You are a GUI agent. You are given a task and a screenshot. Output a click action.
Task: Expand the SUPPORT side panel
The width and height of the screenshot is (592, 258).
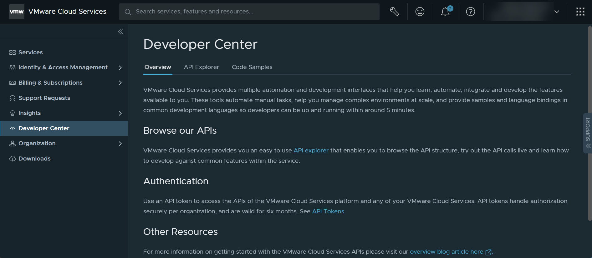(588, 133)
